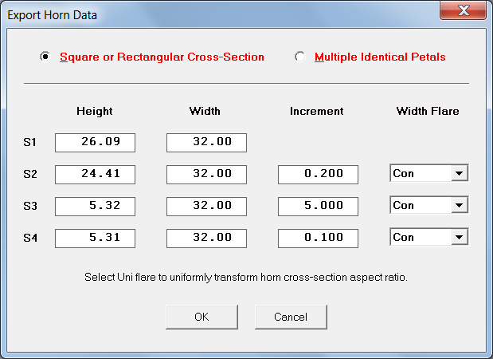This screenshot has width=493, height=359.
Task: Close the Export Horn Data window
Action: (x=463, y=10)
